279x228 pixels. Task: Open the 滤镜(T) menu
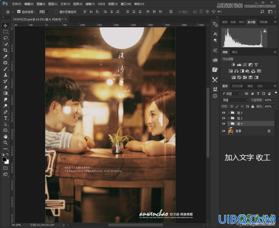[x=90, y=4]
